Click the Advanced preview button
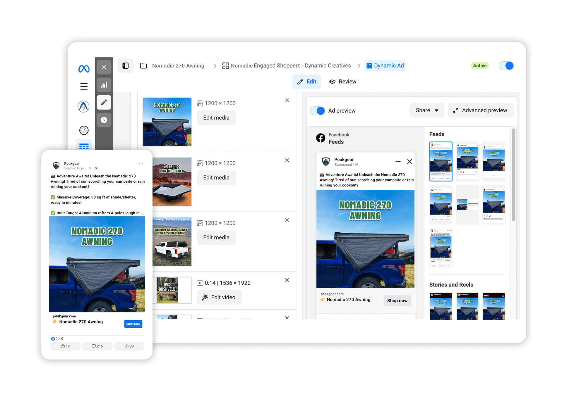The height and width of the screenshot is (401, 562). coord(480,110)
